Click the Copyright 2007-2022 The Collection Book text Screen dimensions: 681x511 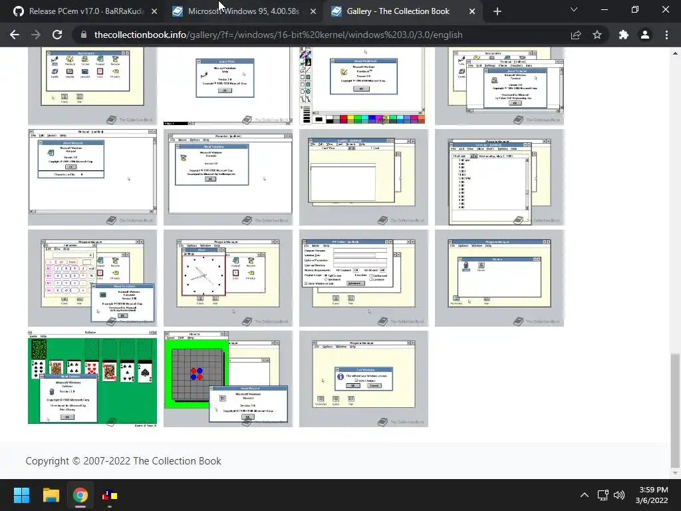pos(123,461)
